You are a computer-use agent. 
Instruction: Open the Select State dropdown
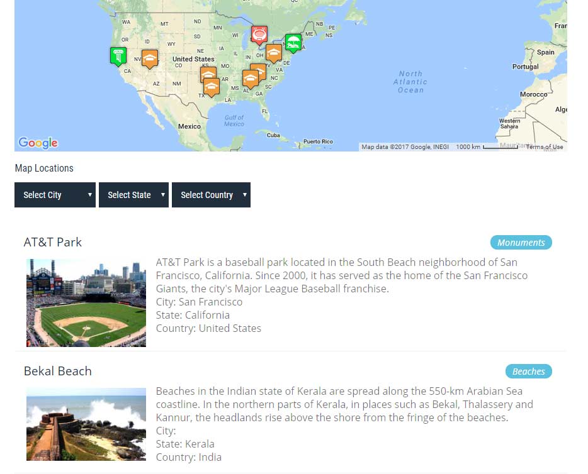pyautogui.click(x=134, y=195)
